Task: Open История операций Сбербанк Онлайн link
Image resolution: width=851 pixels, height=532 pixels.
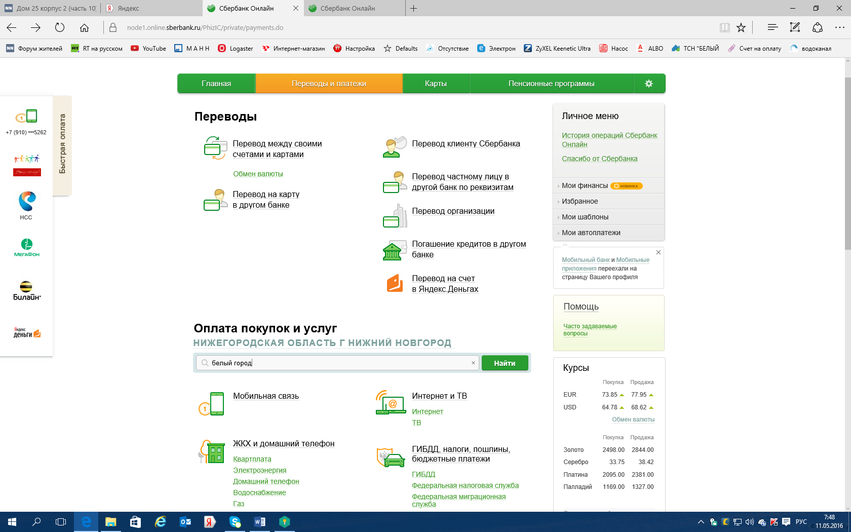Action: (x=609, y=140)
